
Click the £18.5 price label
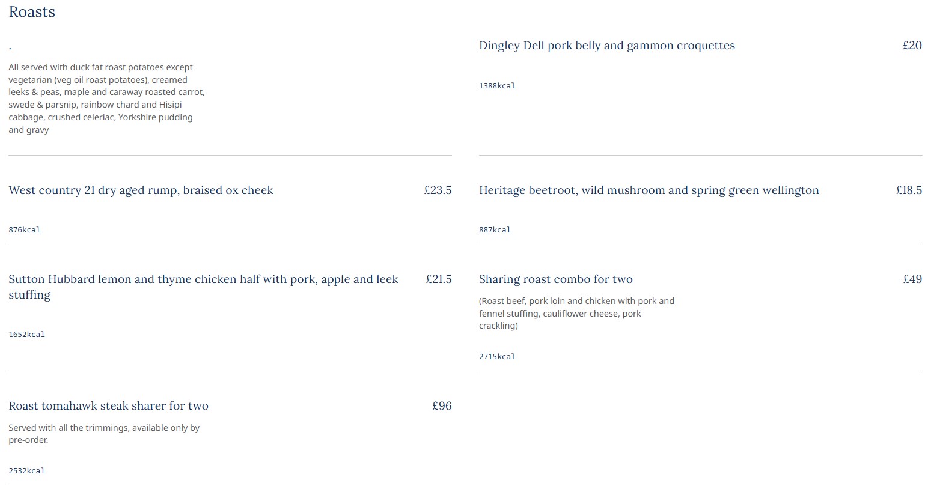[x=909, y=190]
